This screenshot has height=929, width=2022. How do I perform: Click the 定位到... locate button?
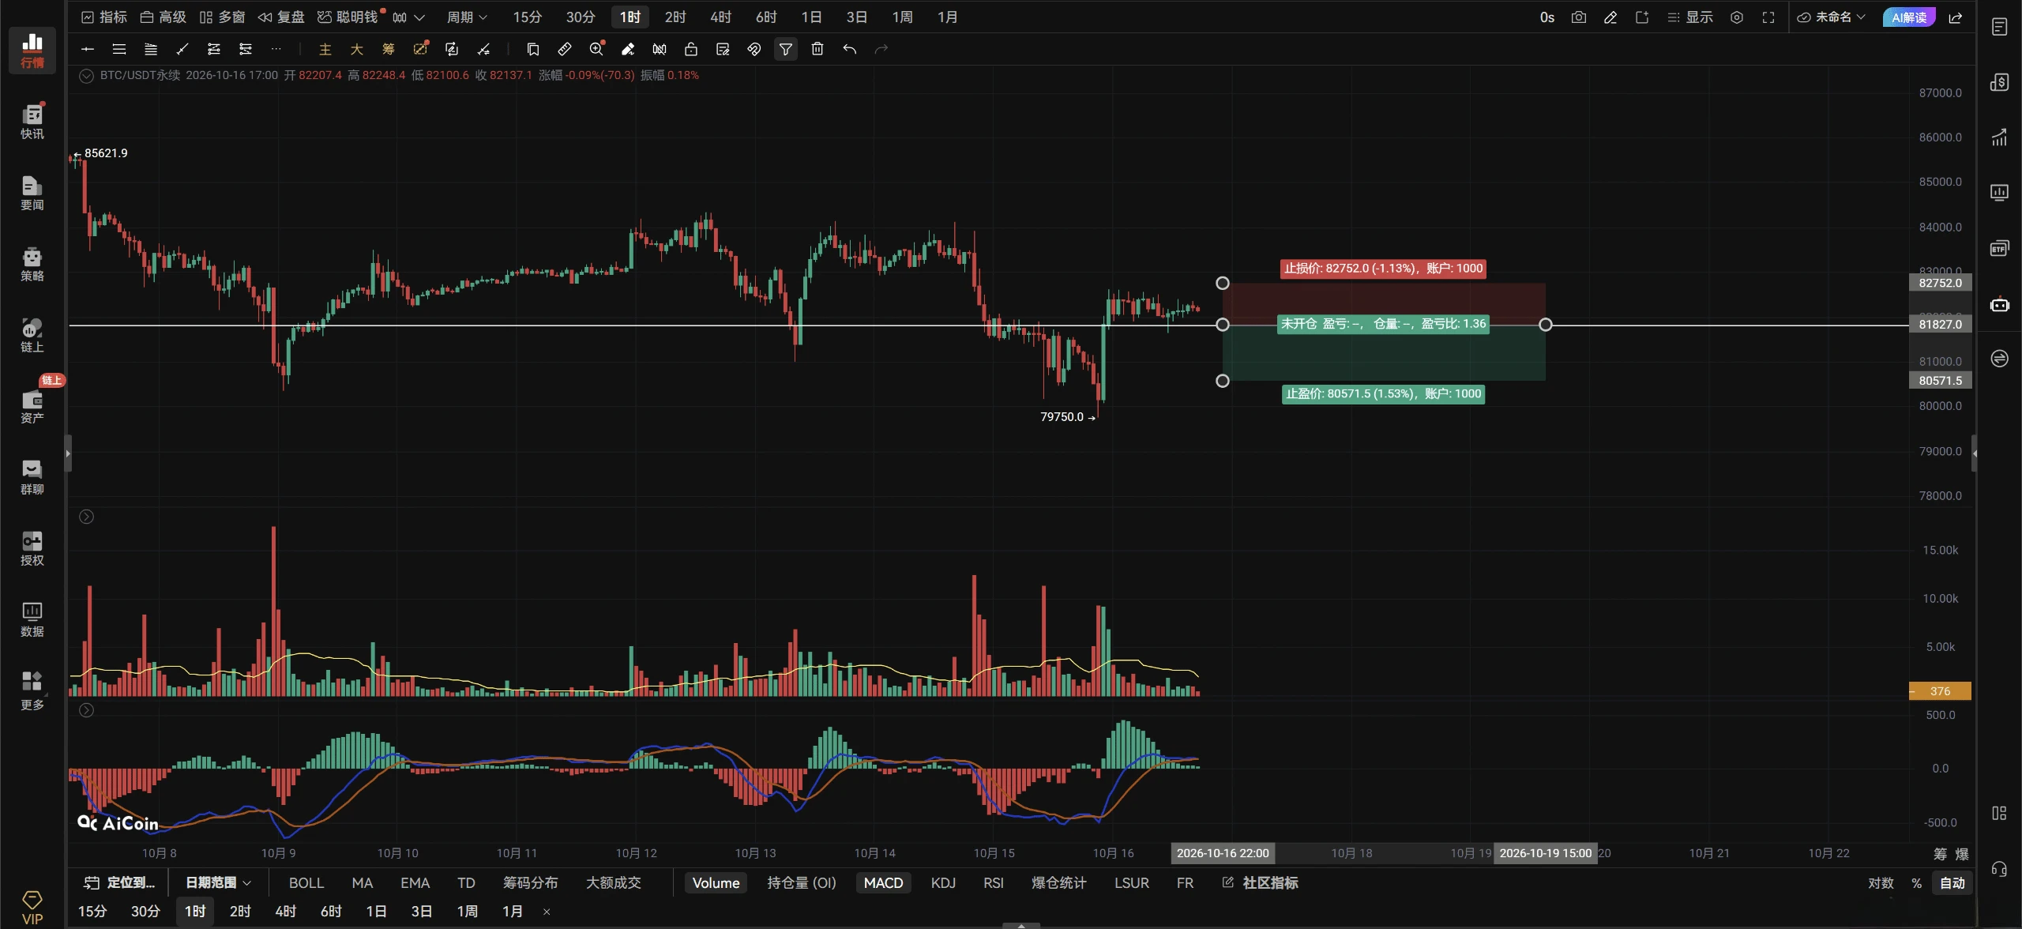[x=120, y=882]
